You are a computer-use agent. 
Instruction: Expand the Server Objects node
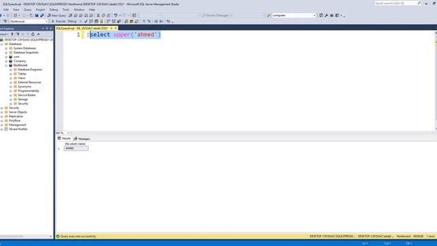tap(1, 112)
